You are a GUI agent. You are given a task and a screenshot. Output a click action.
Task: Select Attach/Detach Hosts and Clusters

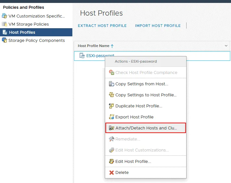pyautogui.click(x=146, y=128)
